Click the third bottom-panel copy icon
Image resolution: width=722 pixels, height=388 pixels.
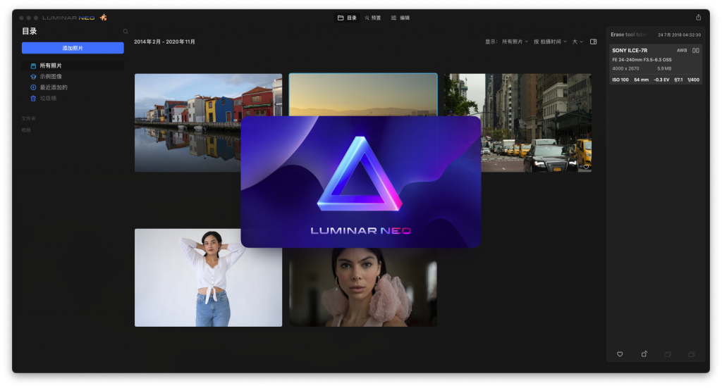point(668,354)
